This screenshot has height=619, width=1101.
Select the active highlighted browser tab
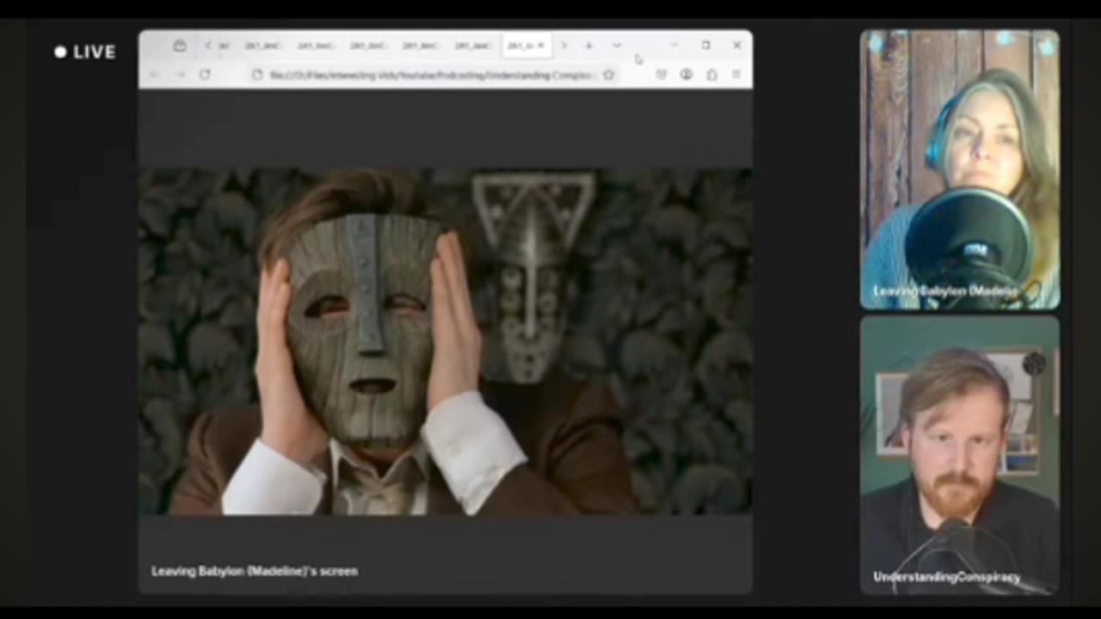[x=526, y=46]
